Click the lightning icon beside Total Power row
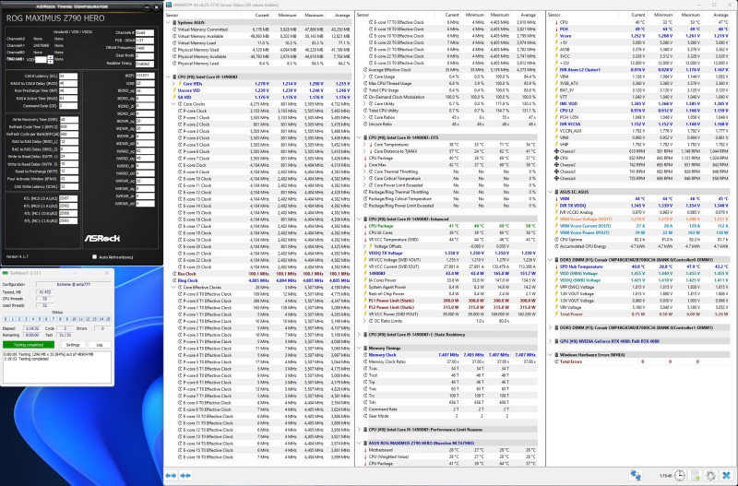 pos(556,314)
